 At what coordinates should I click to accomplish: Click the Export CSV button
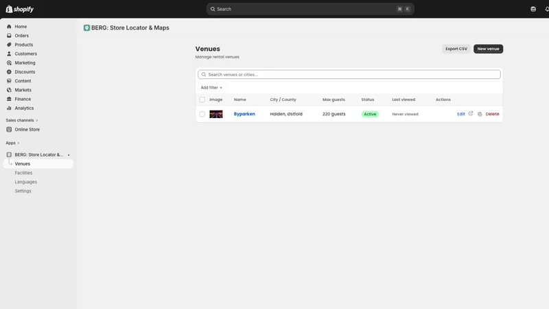click(456, 49)
